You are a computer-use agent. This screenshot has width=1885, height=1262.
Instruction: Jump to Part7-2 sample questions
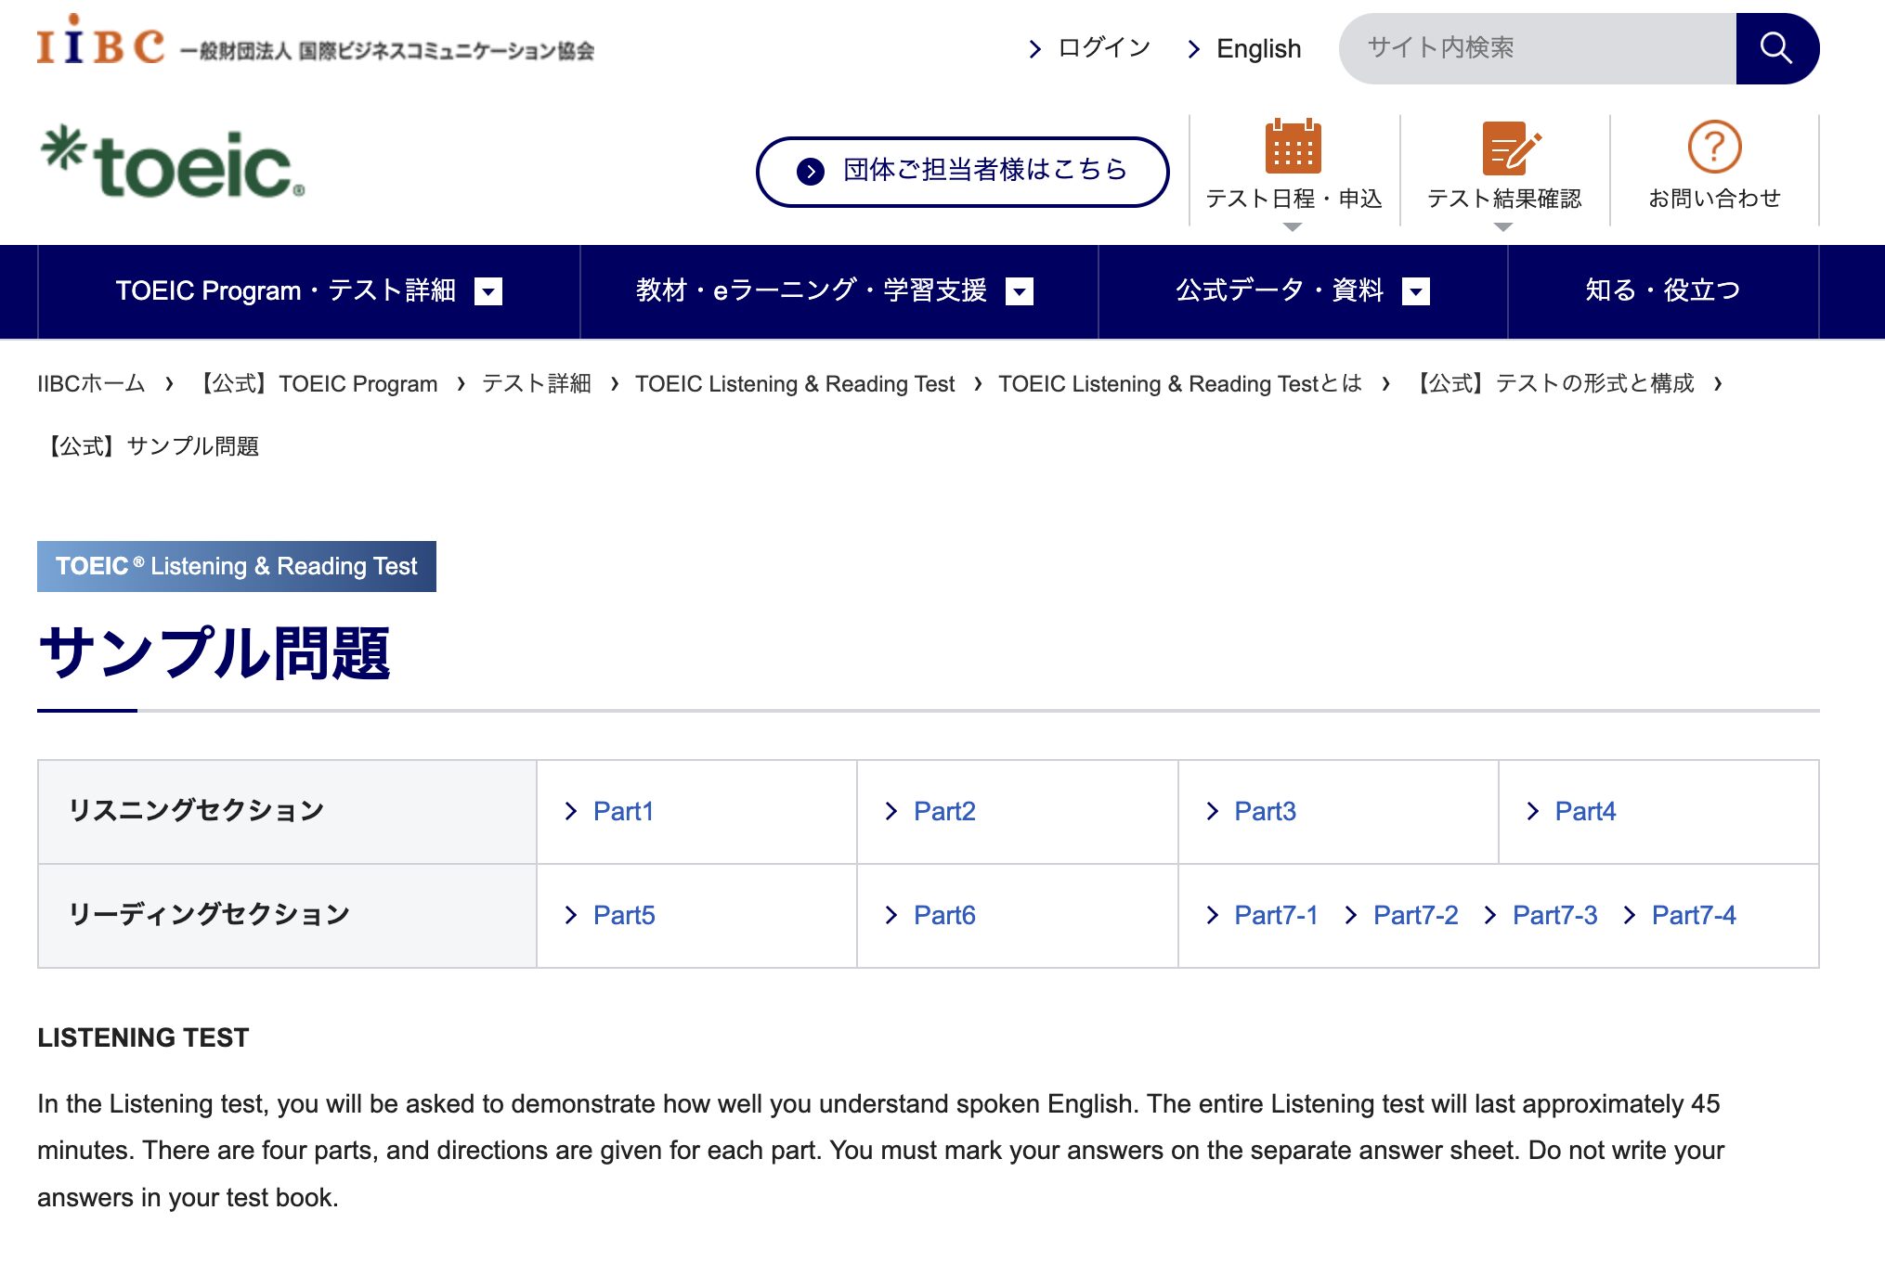(x=1415, y=916)
